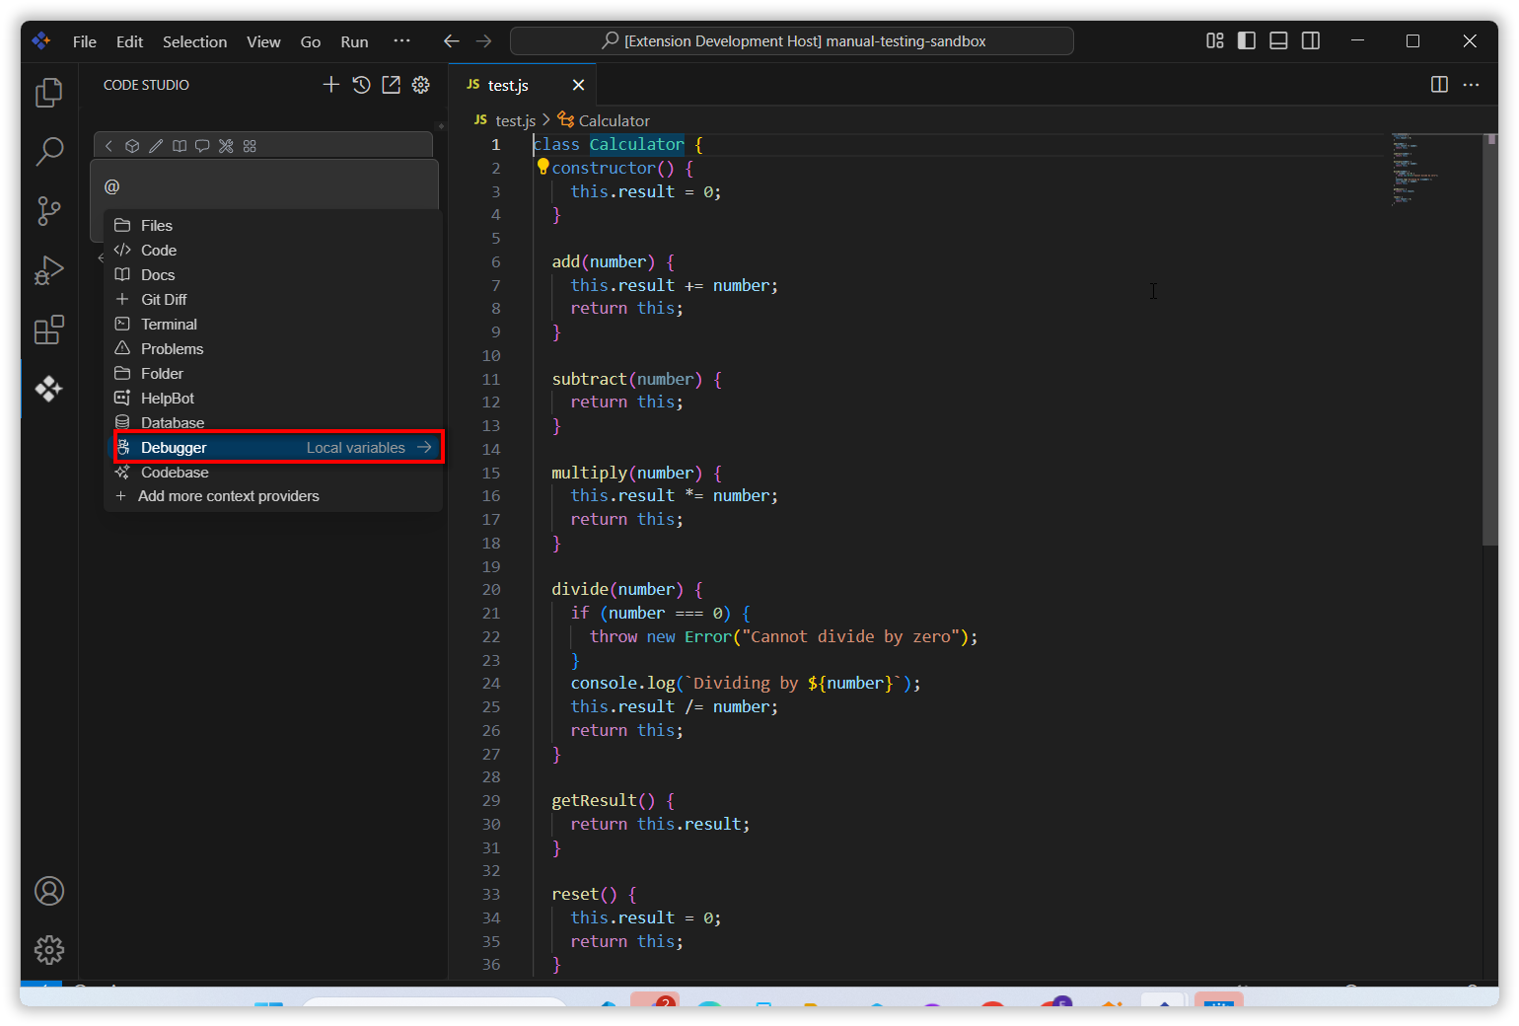Collapse the chat toolbar with the left chevron
The width and height of the screenshot is (1519, 1026).
click(108, 146)
